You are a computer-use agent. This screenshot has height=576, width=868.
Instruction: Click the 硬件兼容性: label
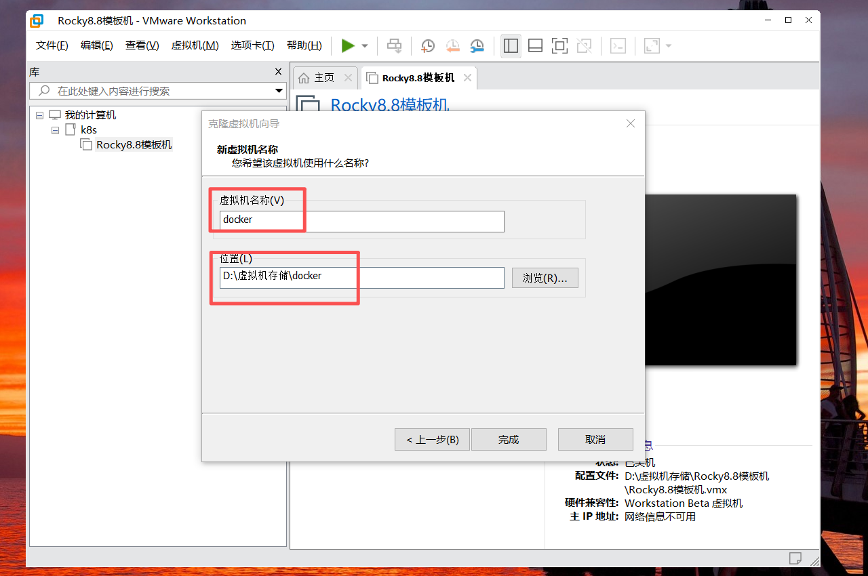592,503
